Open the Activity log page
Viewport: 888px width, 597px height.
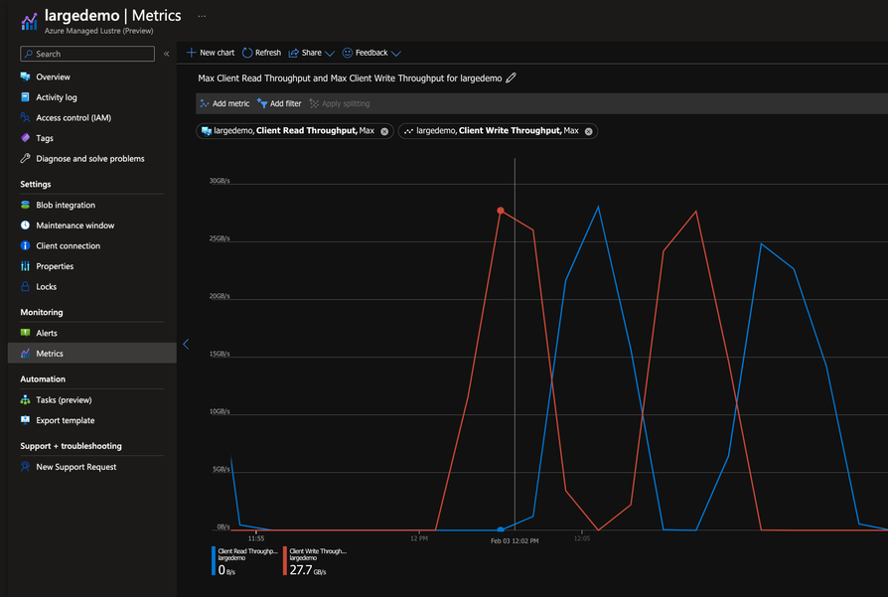tap(57, 97)
